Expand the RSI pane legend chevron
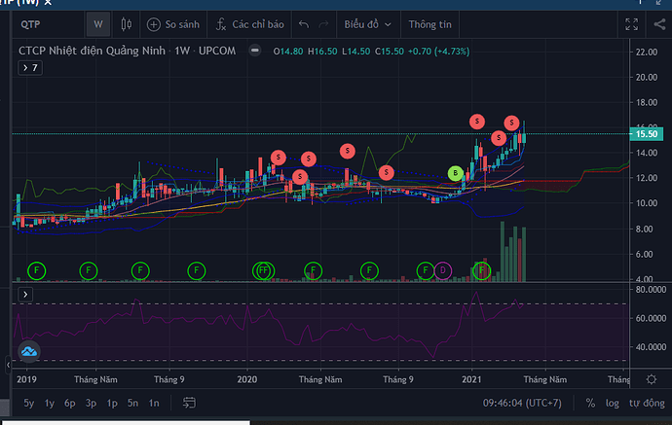 25,293
